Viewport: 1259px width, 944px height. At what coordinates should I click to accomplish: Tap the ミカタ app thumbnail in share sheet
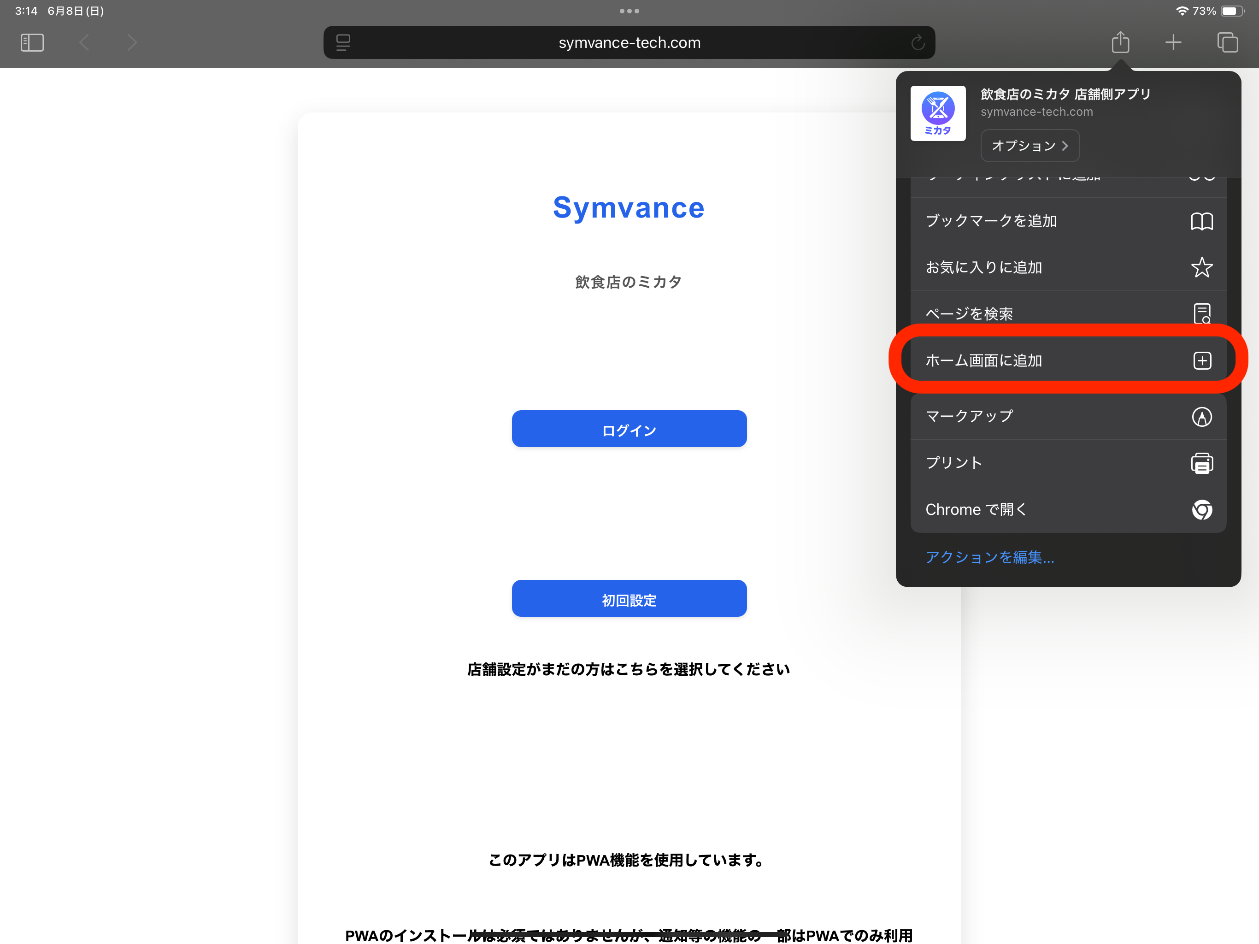tap(938, 113)
